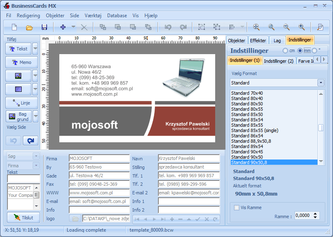
Task: Open the Søg dropdown
Action: coord(36,156)
